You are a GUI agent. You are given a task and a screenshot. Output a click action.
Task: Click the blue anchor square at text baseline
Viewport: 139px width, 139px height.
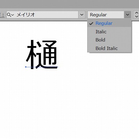coord(26,67)
